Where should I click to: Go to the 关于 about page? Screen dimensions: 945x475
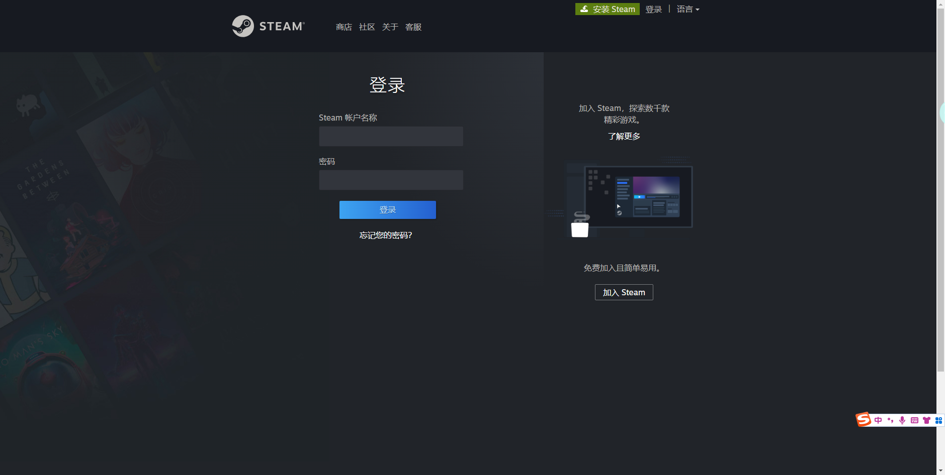tap(390, 27)
